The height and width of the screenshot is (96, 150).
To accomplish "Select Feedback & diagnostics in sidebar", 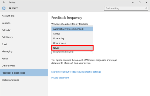I will pos(24,73).
